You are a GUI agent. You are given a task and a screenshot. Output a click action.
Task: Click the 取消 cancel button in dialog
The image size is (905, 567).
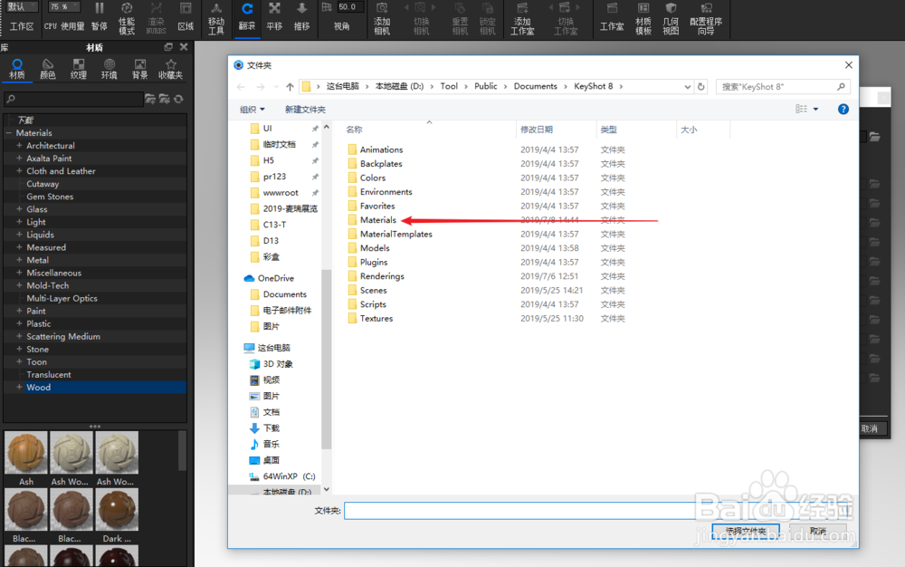818,531
